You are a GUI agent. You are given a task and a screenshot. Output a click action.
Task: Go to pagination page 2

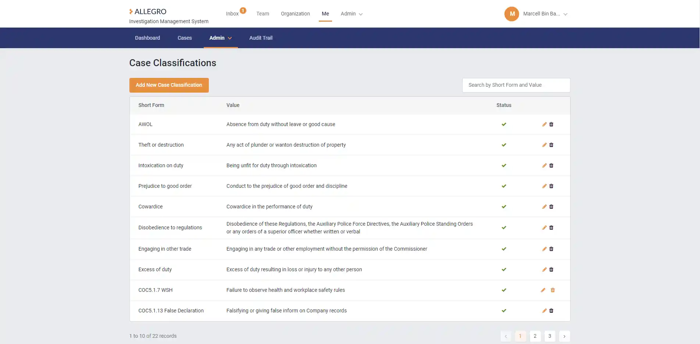535,336
